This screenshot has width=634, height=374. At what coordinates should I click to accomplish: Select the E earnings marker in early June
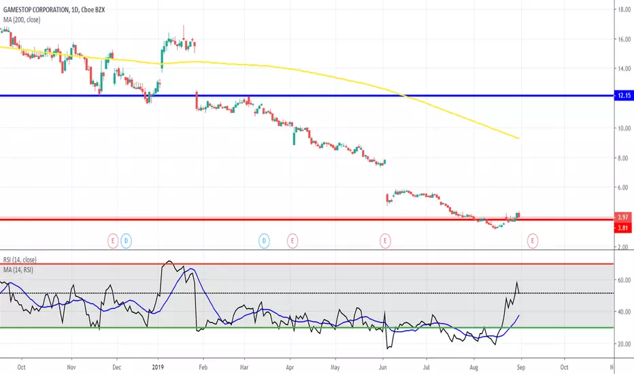coord(385,241)
